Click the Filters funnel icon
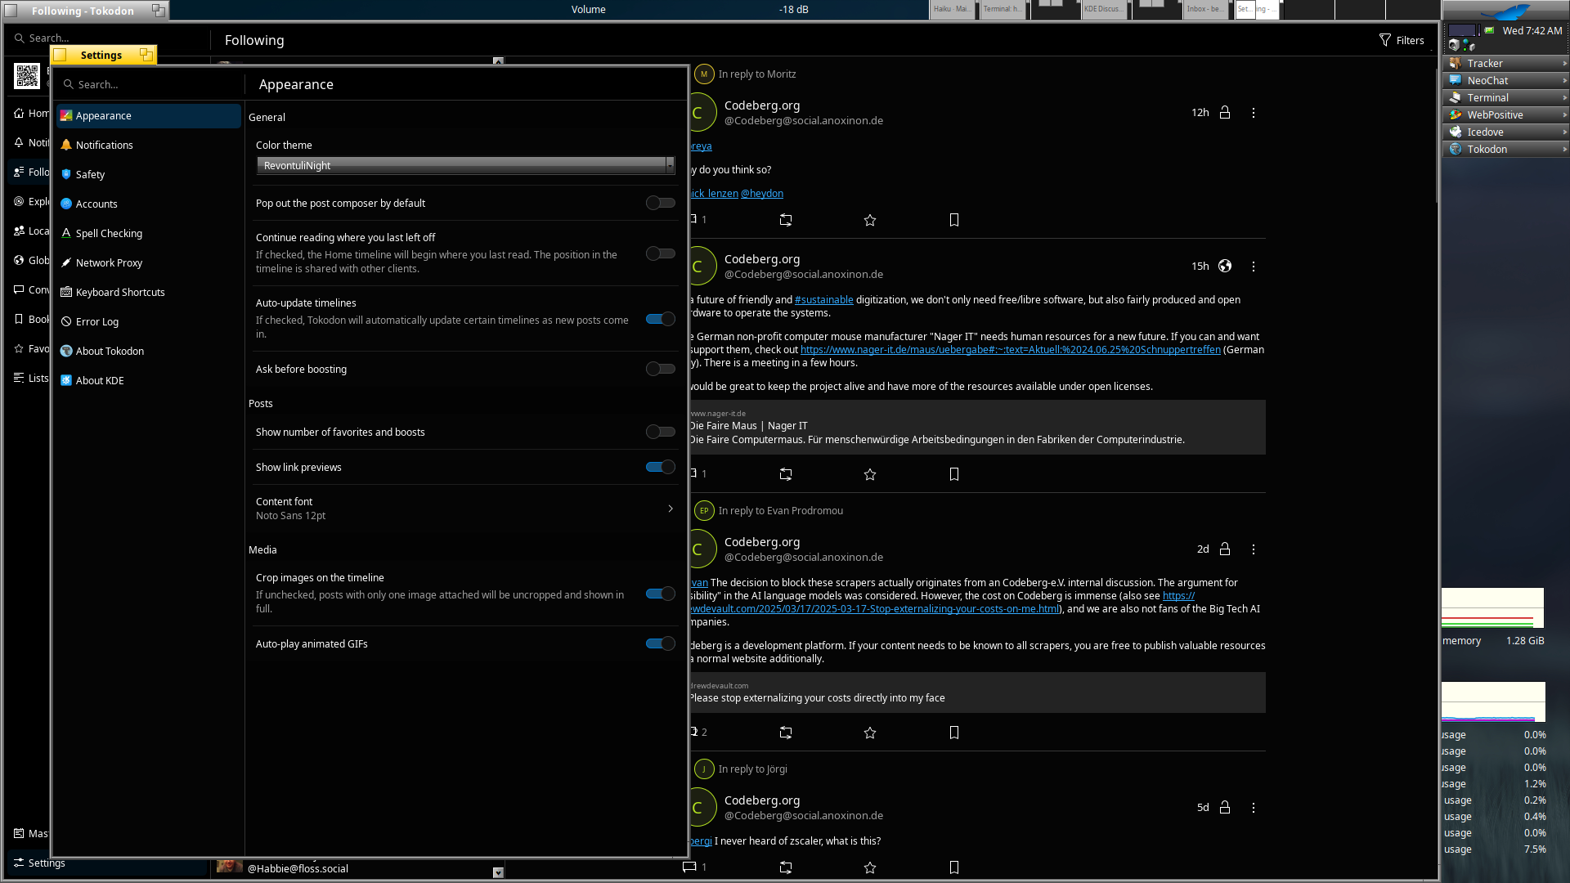Screen dimensions: 1570x883 click(1385, 40)
